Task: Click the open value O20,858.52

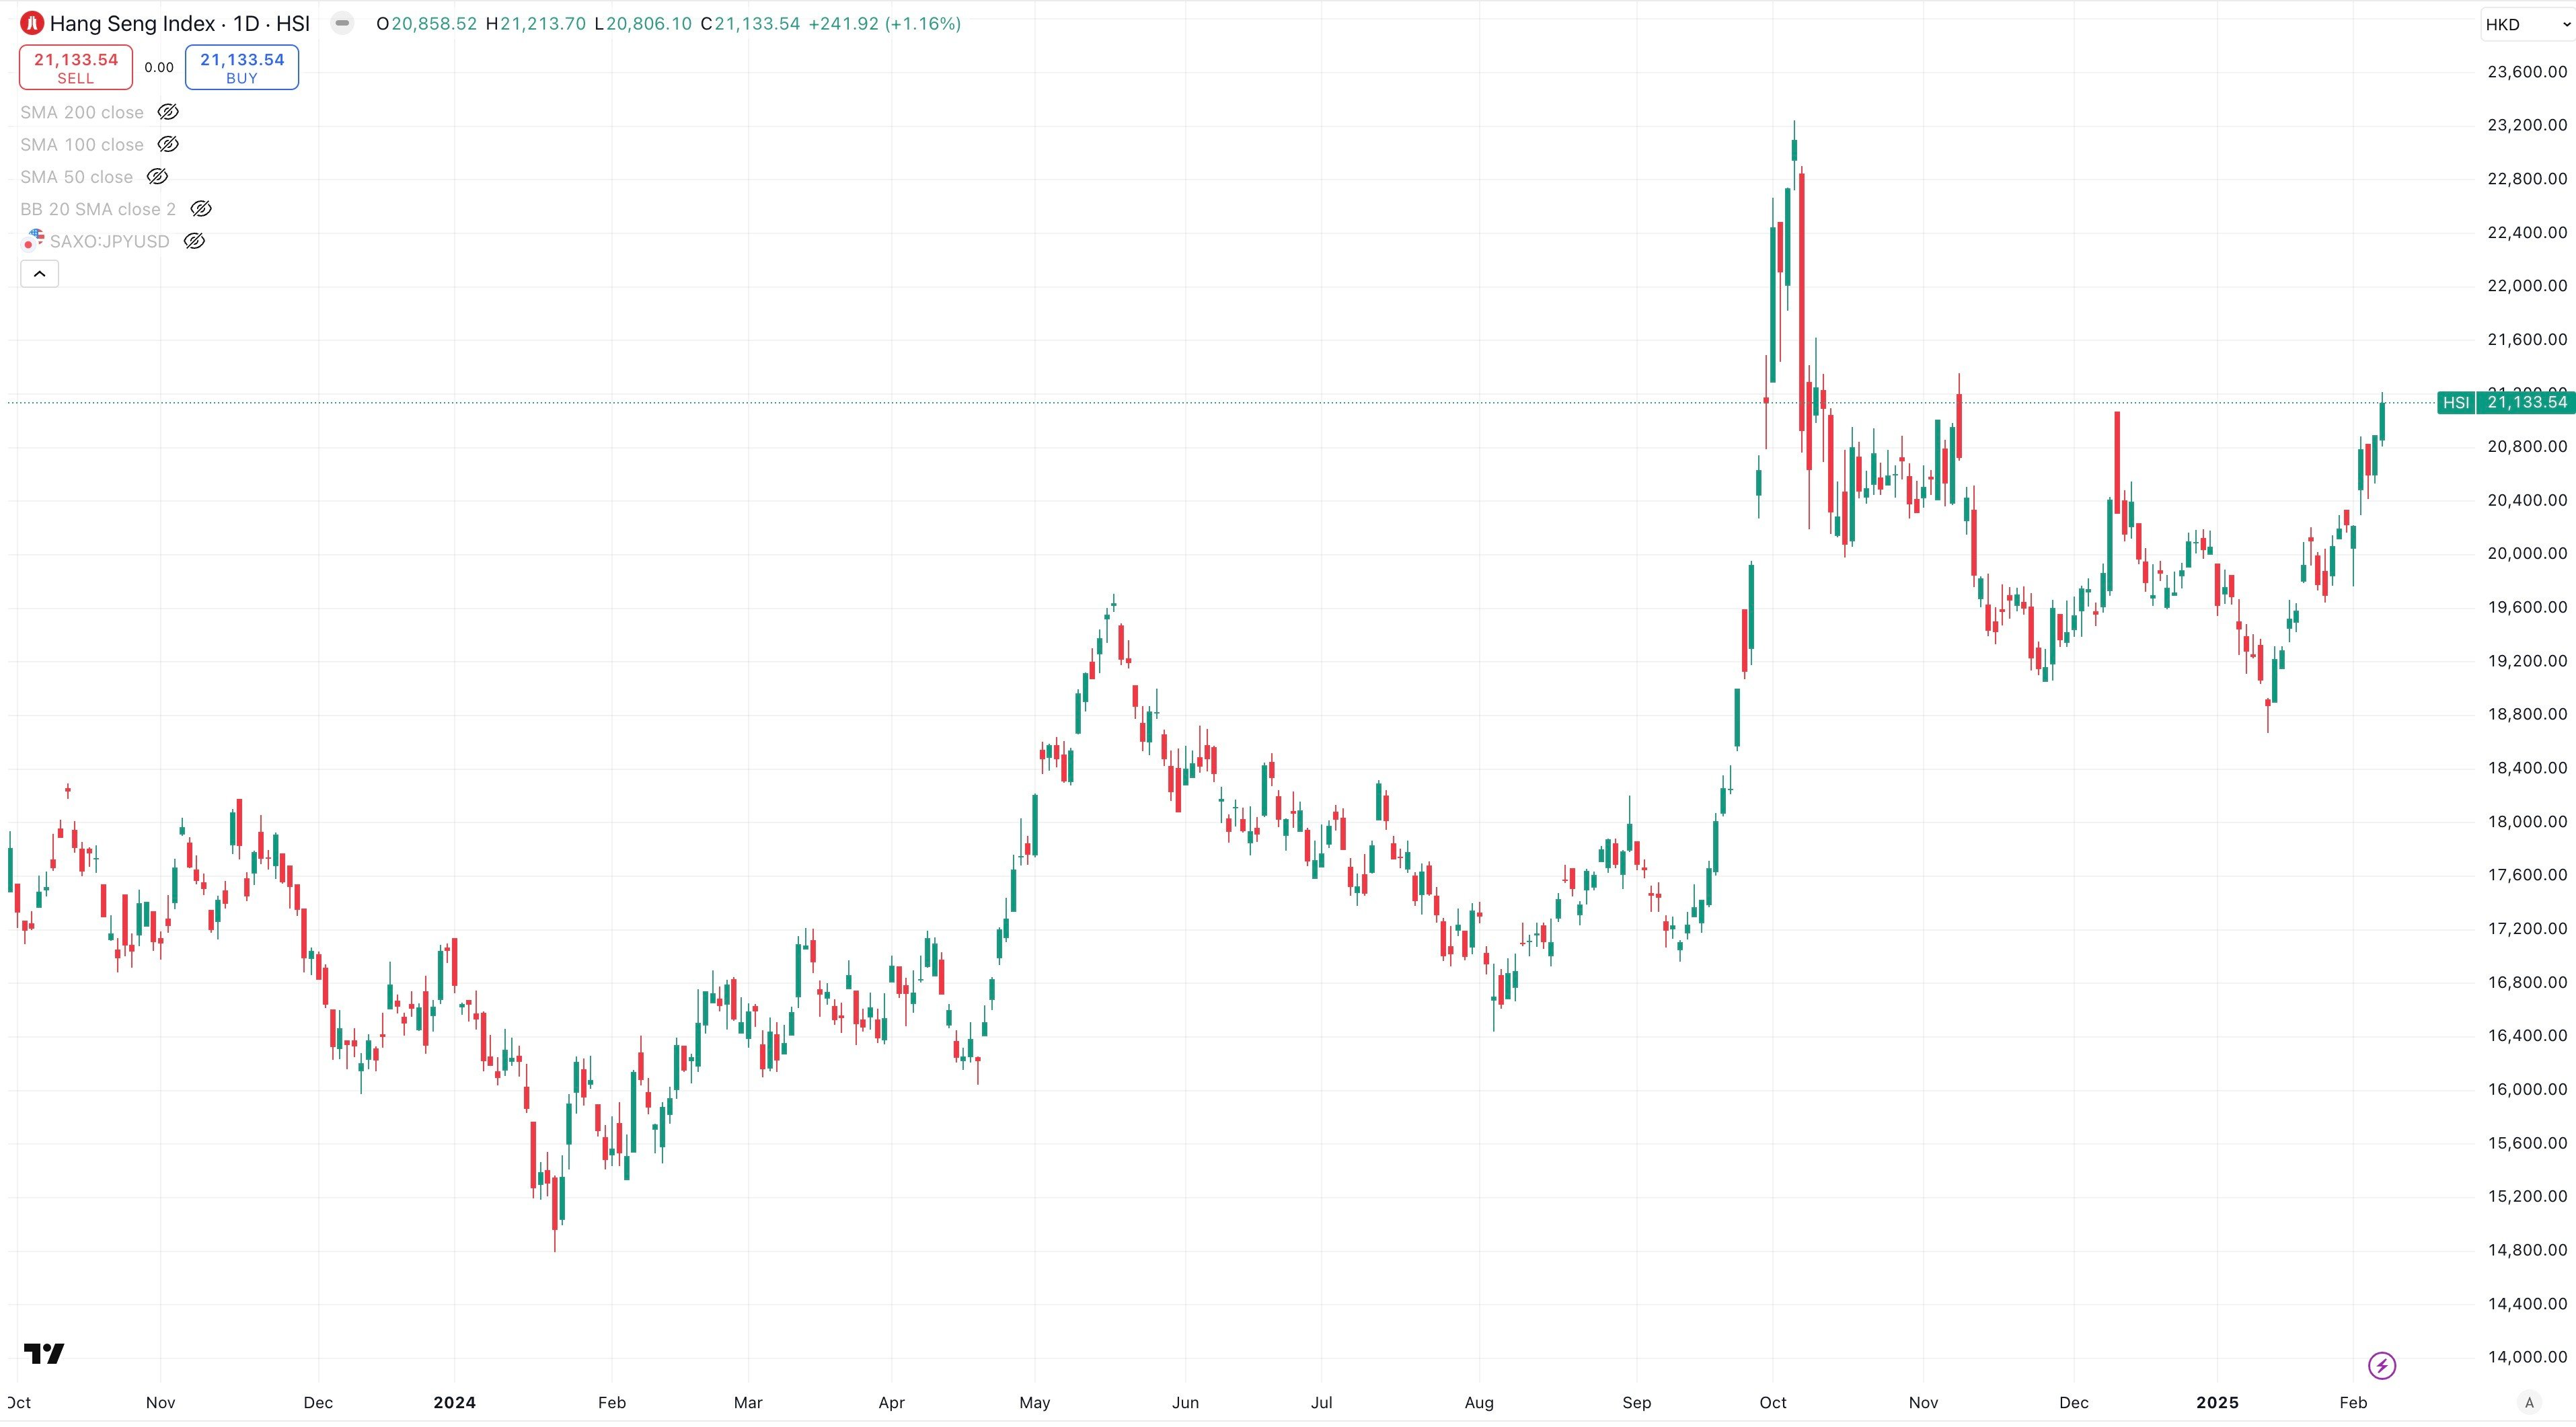Action: pos(427,23)
